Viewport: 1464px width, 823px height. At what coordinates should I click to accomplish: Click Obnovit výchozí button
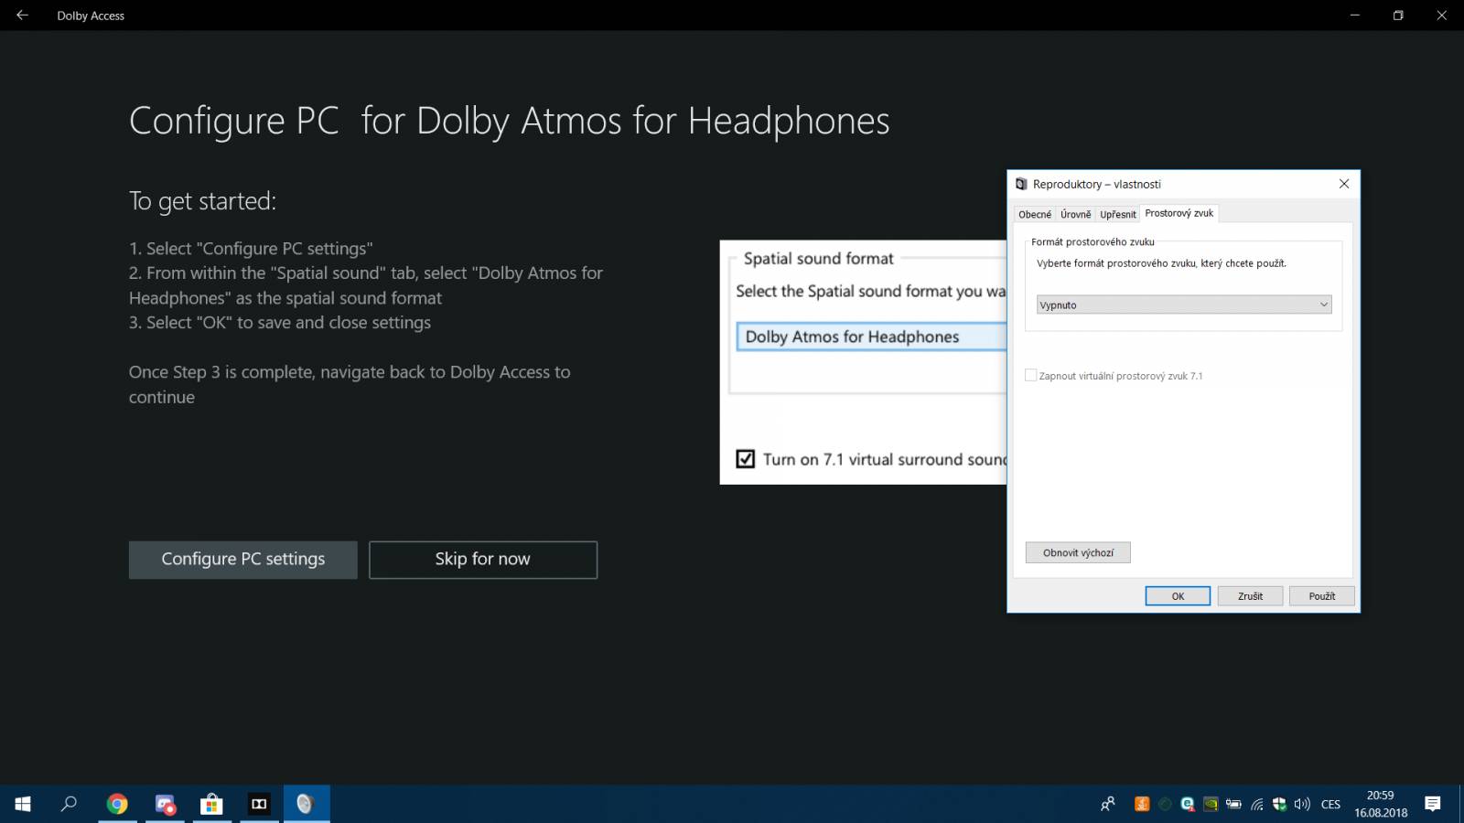tap(1078, 552)
